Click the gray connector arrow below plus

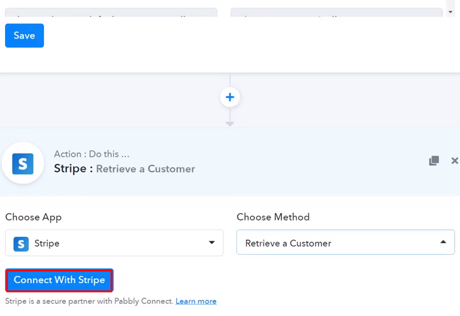click(x=230, y=123)
